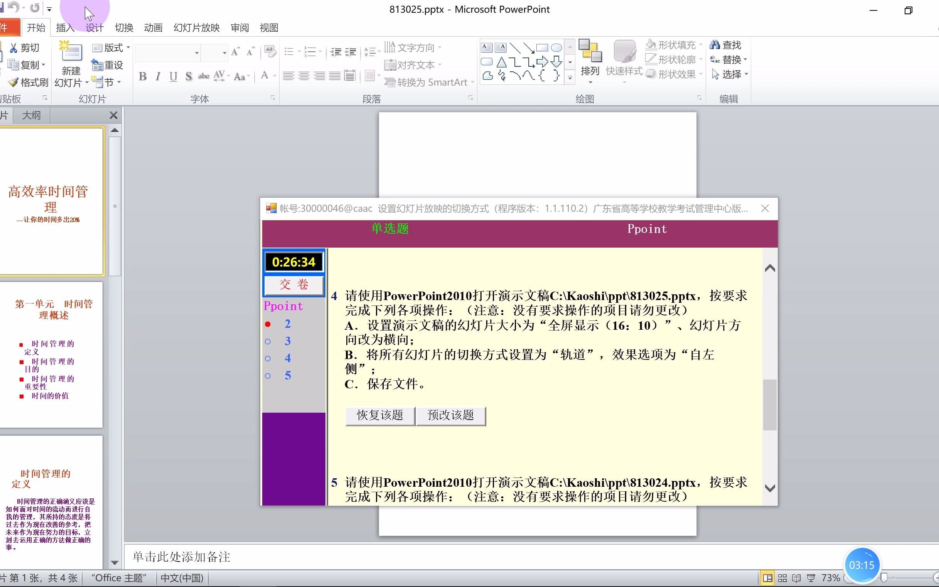This screenshot has height=587, width=939.
Task: Click Pre-modify Question (预改该题) button
Action: [451, 415]
